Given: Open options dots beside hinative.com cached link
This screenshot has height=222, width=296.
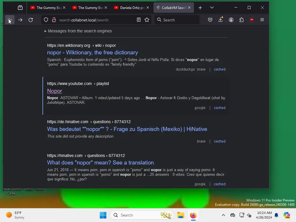Looking at the screenshot, I should click(210, 184).
